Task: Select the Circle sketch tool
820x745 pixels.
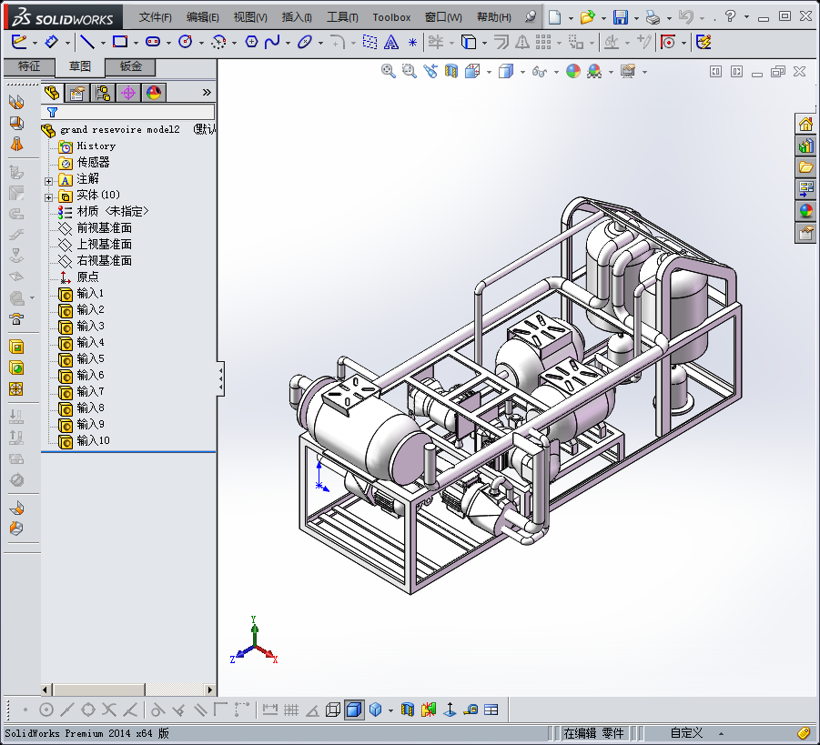Action: click(x=186, y=42)
